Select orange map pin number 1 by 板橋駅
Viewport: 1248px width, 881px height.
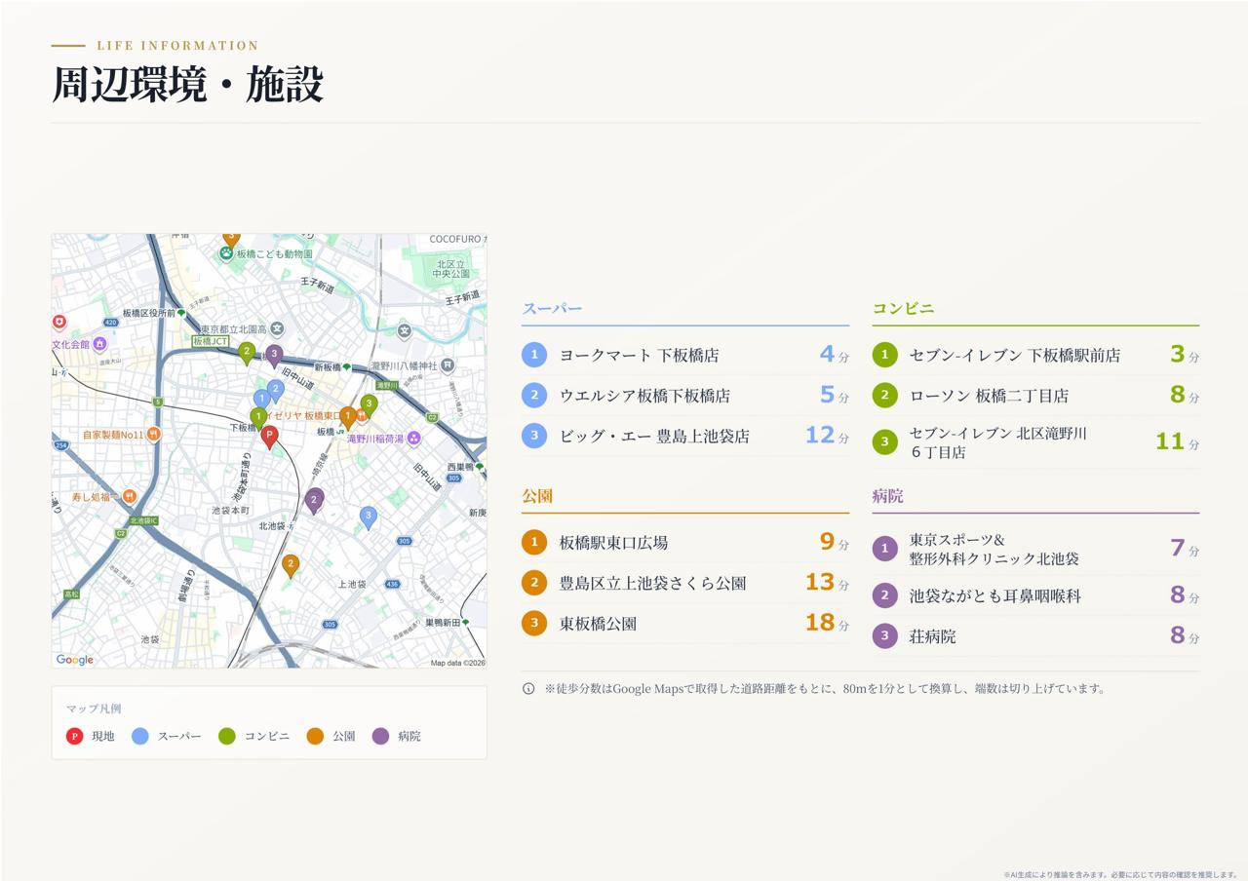[x=348, y=417]
